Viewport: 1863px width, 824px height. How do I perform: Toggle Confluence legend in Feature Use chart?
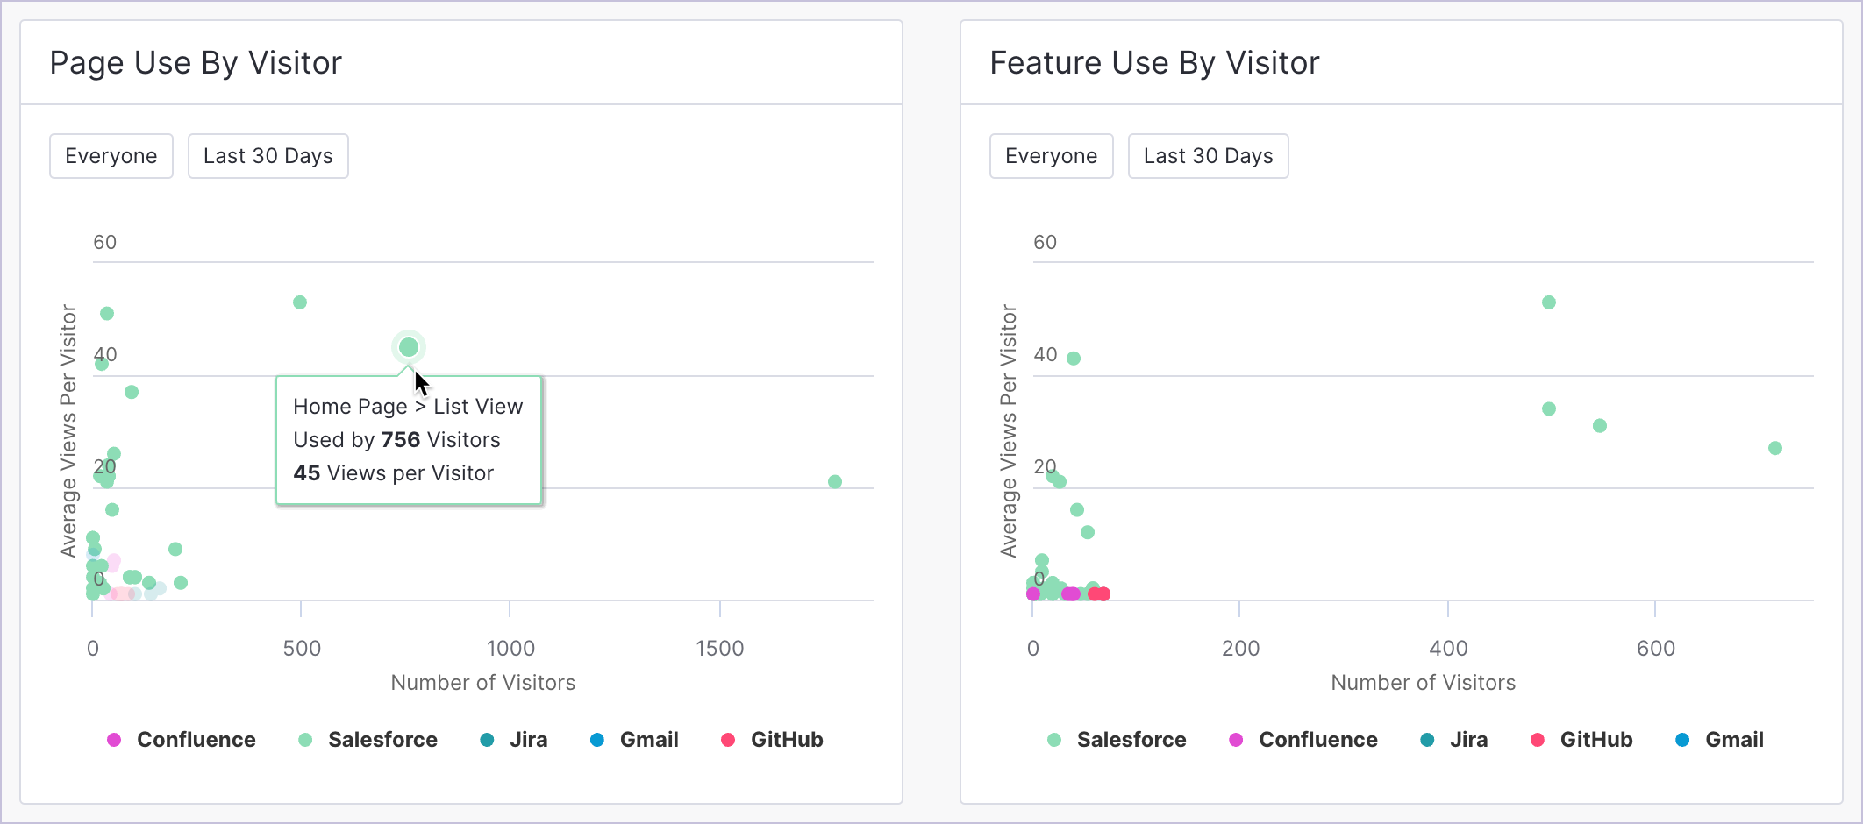pyautogui.click(x=1304, y=740)
